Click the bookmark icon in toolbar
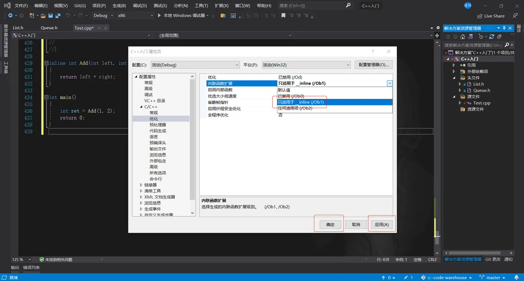Image resolution: width=524 pixels, height=281 pixels. coord(283,15)
